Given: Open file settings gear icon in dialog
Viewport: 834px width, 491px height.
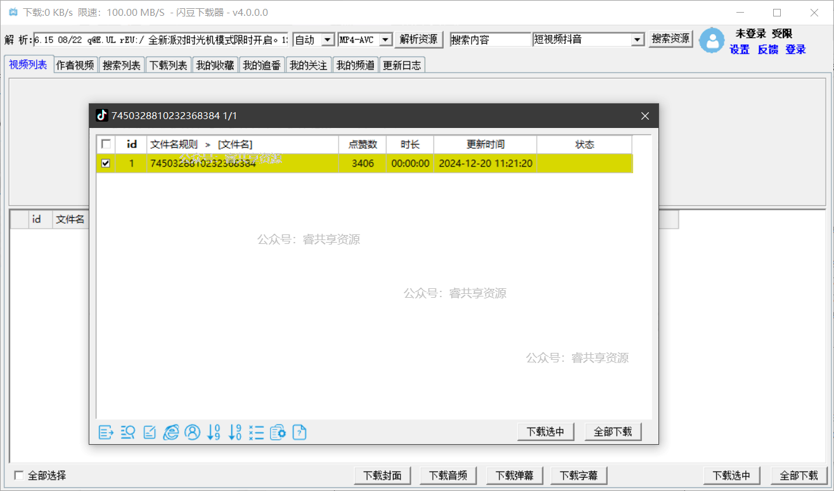Looking at the screenshot, I should pos(278,433).
